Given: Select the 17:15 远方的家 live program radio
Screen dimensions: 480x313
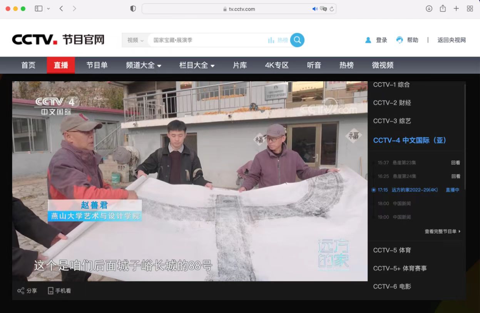Looking at the screenshot, I should pos(373,190).
